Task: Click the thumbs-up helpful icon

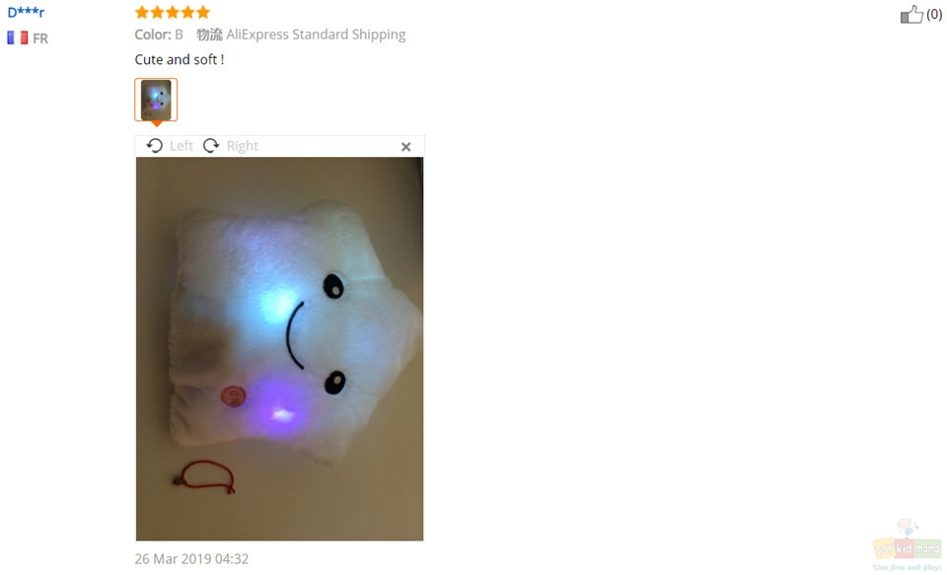Action: (911, 14)
